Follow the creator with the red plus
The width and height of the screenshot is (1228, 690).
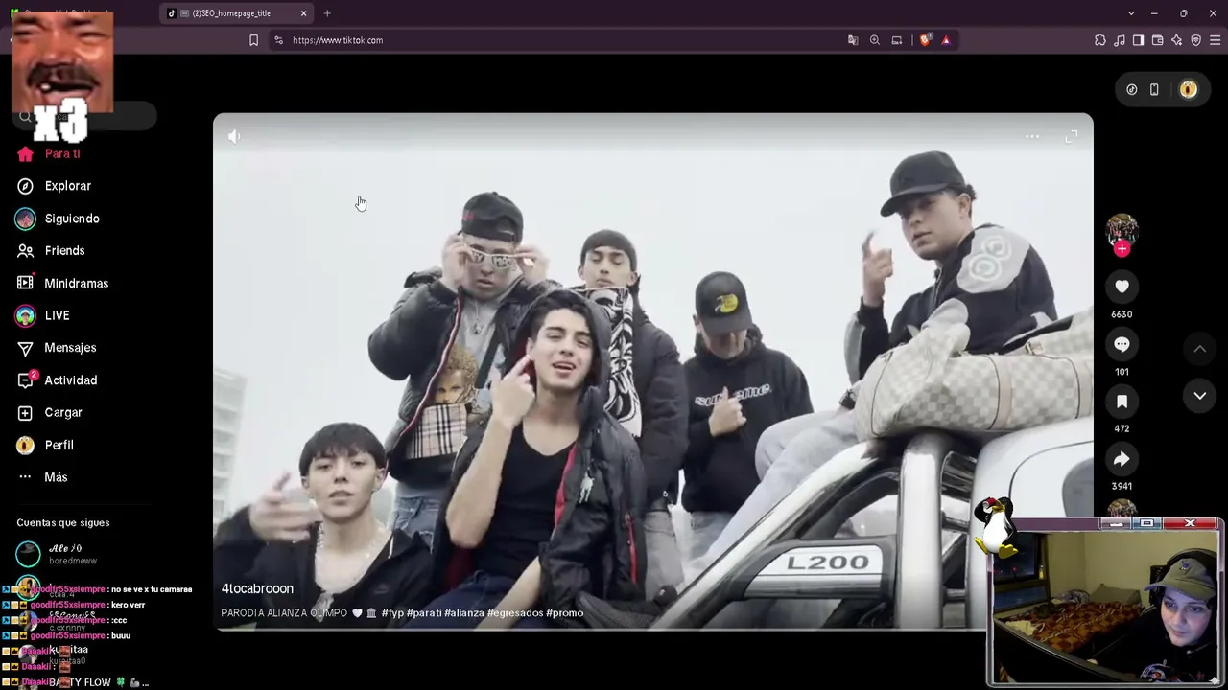1122,249
